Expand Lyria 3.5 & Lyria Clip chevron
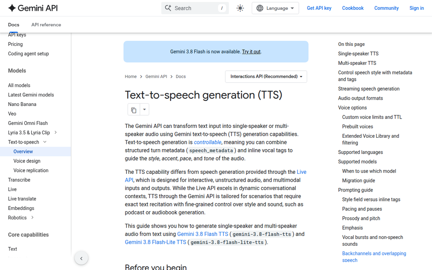 click(56, 132)
